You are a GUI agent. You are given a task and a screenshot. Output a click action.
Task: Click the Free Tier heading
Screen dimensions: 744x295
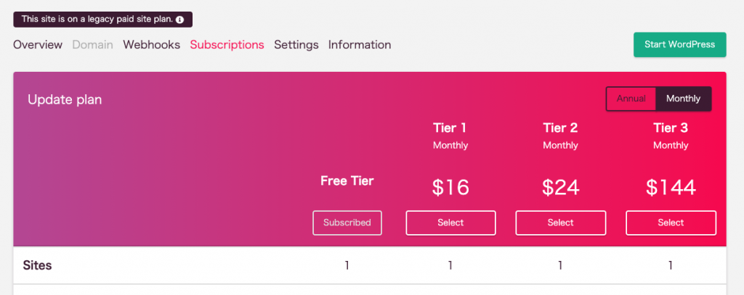click(347, 181)
